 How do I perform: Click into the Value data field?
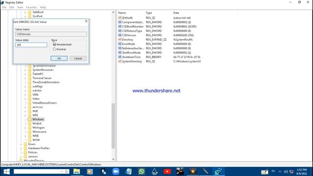point(31,45)
